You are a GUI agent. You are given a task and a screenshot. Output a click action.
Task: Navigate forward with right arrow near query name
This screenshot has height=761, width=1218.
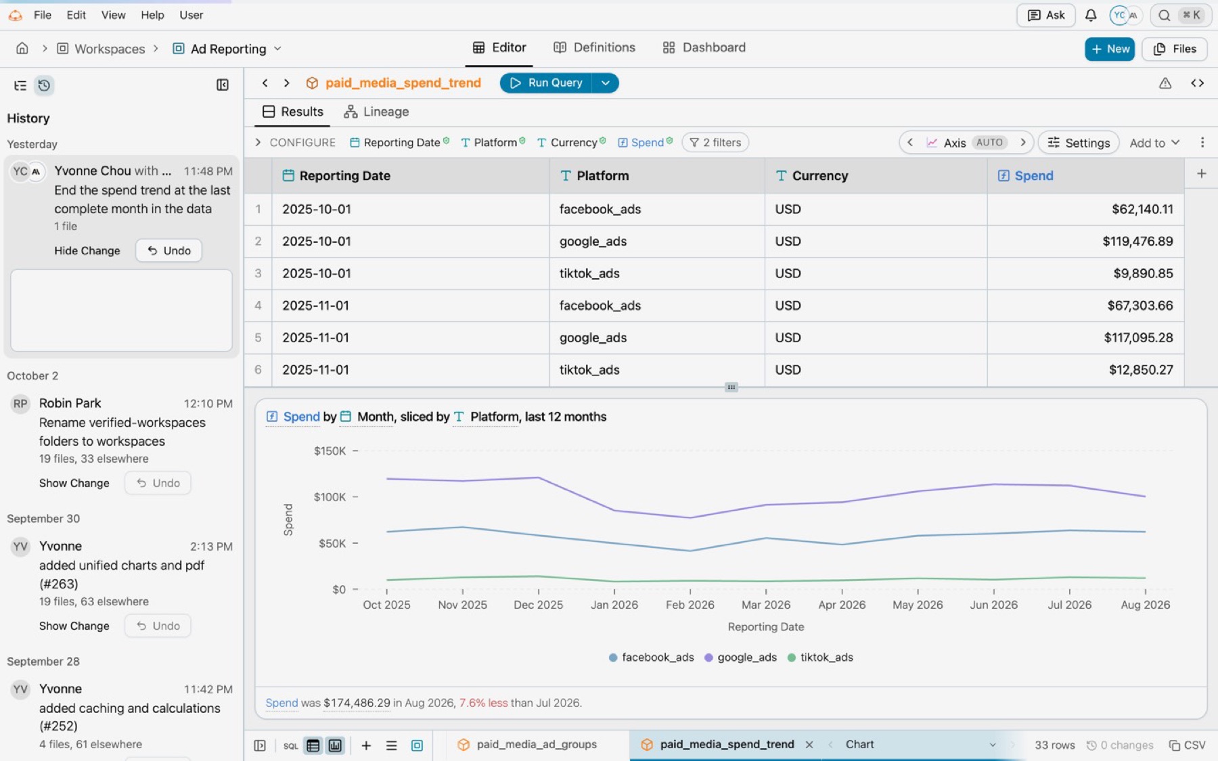point(287,83)
